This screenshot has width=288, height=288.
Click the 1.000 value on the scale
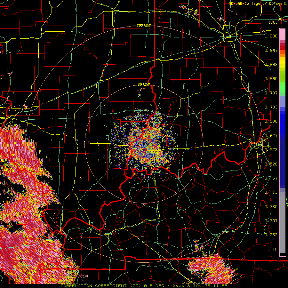pyautogui.click(x=271, y=36)
